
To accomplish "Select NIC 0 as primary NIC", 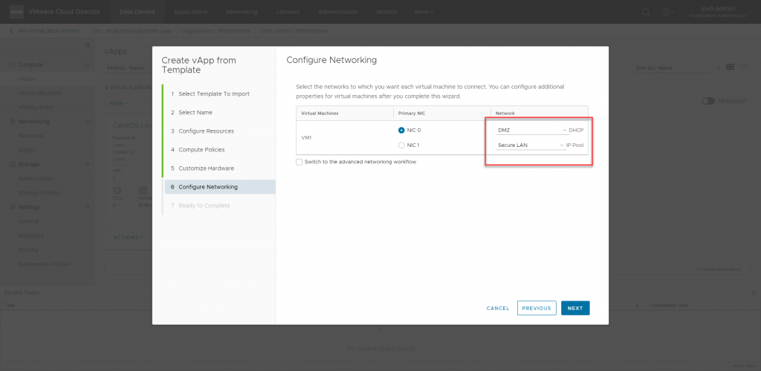I will 402,130.
